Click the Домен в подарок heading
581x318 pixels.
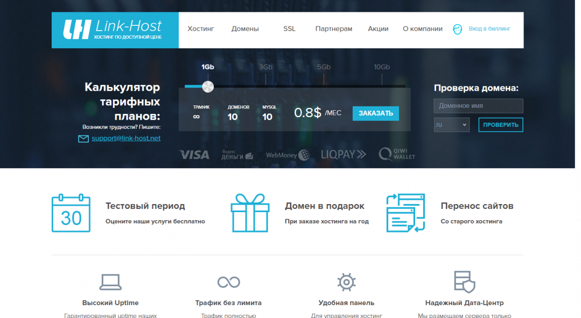[325, 206]
